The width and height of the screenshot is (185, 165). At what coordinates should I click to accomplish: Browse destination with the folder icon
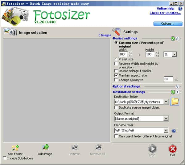[x=175, y=101]
